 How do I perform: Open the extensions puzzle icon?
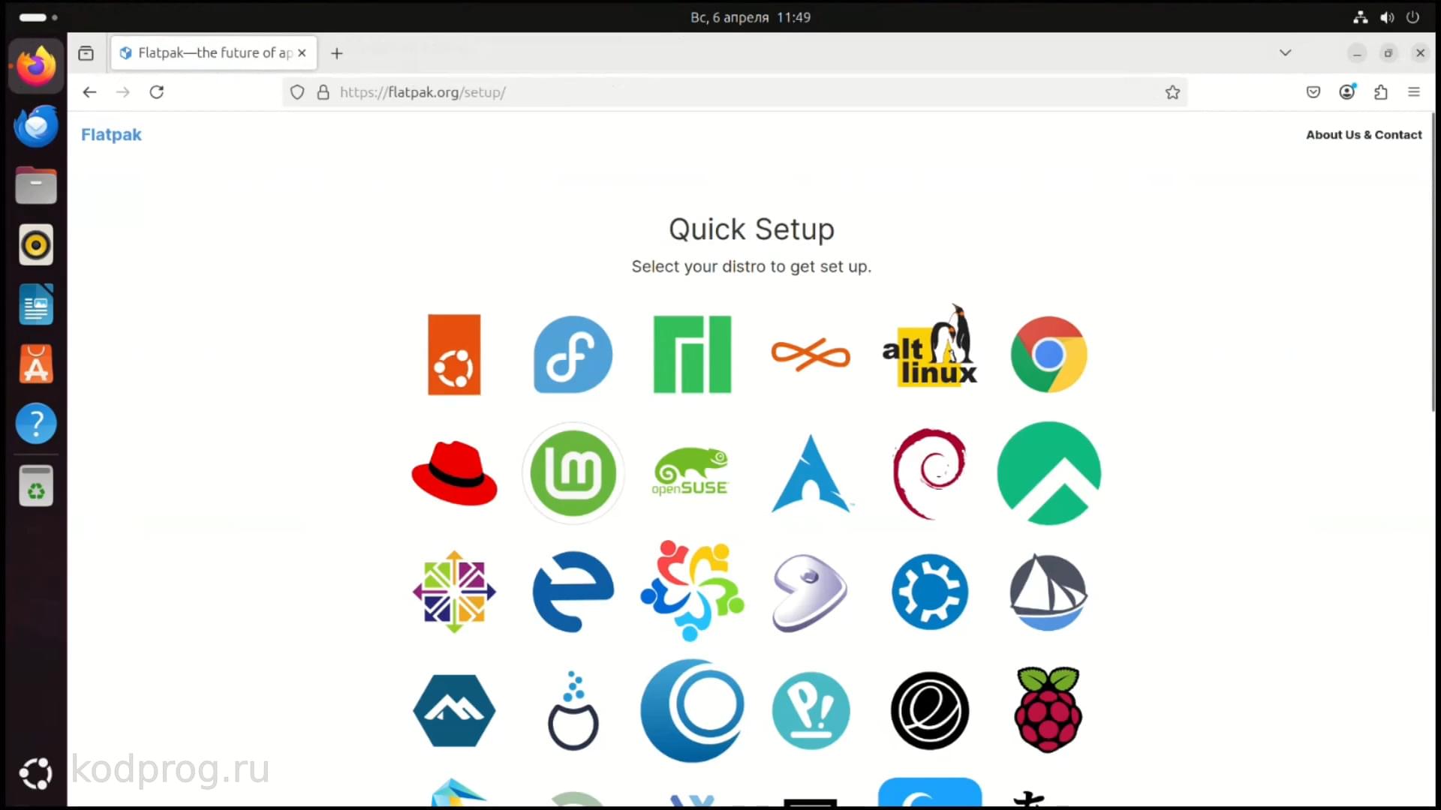click(x=1380, y=92)
